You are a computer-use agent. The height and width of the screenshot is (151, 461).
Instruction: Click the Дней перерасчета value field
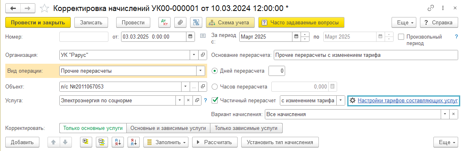277,71
